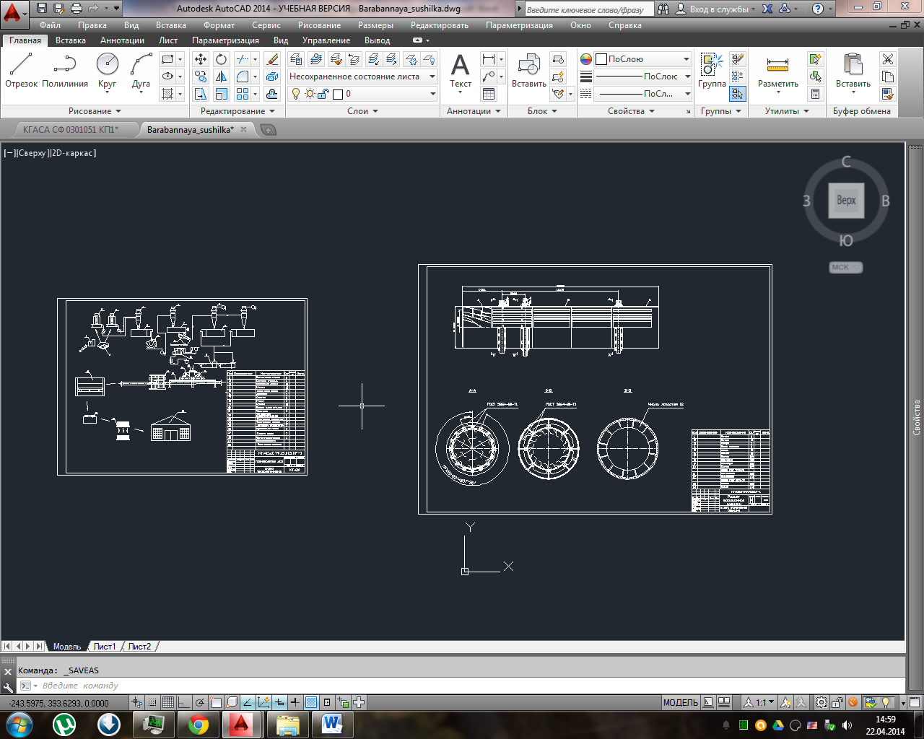Image resolution: width=924 pixels, height=739 pixels.
Task: Toggle ortho mode in status bar
Action: pos(183,702)
